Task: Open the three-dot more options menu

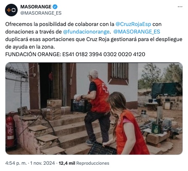Action: [180, 7]
